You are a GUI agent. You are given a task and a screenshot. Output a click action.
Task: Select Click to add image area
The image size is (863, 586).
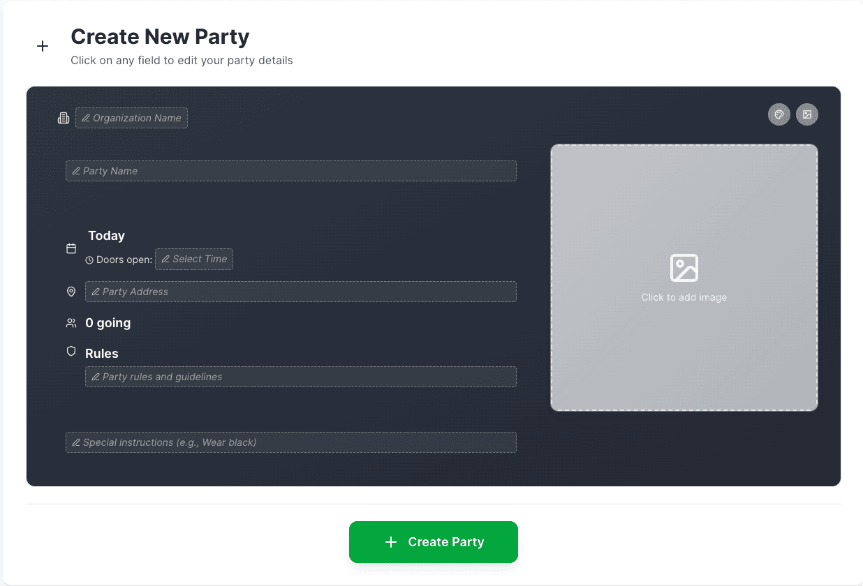[684, 277]
